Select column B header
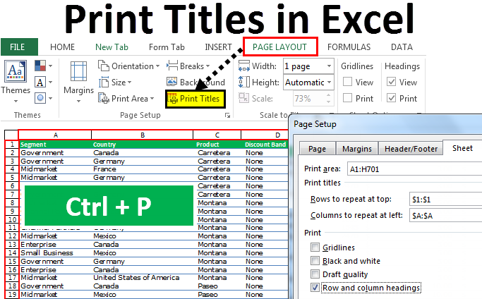This screenshot has width=482, height=299. pos(143,135)
